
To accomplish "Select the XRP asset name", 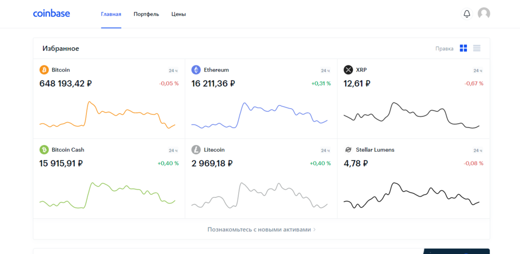I will (361, 70).
